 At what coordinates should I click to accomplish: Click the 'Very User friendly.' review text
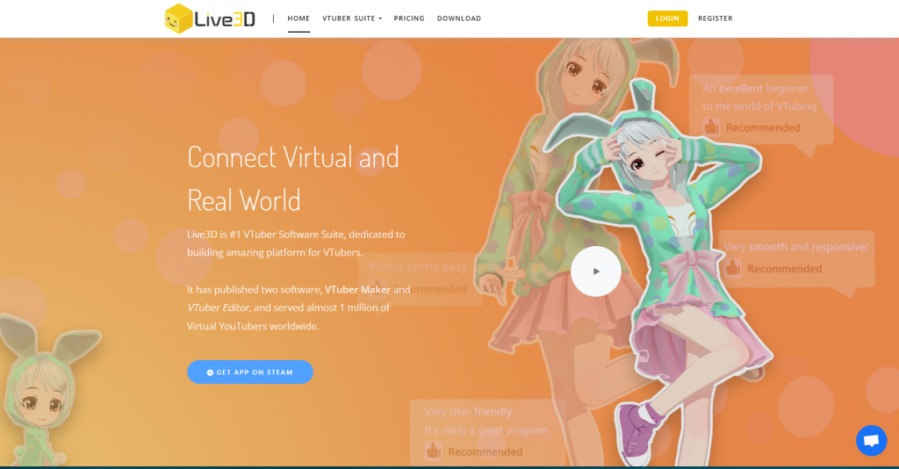[x=469, y=412]
